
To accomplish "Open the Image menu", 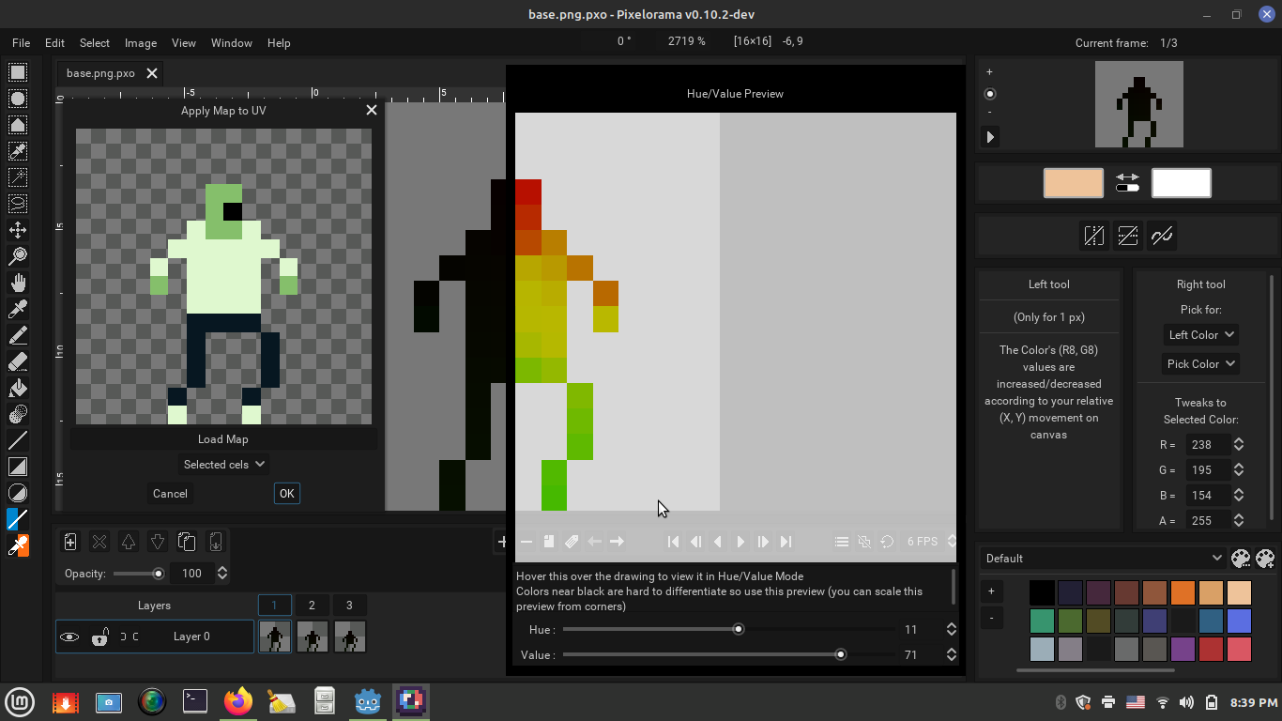I will (140, 43).
